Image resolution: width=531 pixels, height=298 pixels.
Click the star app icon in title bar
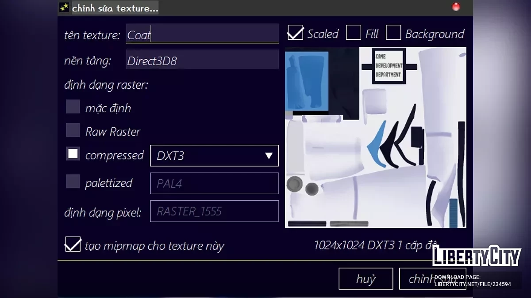click(64, 8)
